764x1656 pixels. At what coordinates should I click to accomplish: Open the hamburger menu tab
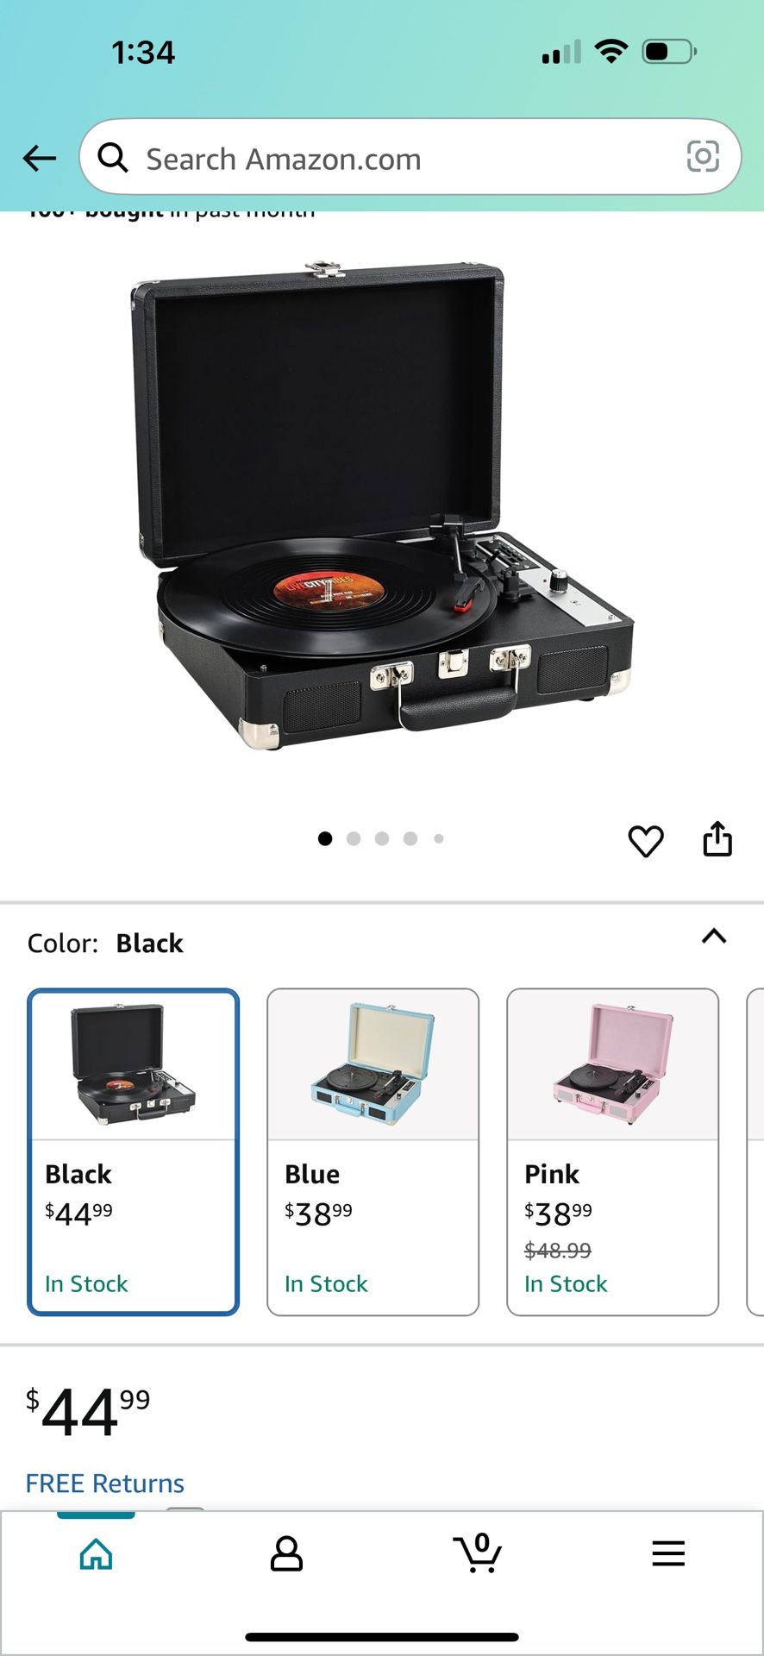[x=668, y=1553]
